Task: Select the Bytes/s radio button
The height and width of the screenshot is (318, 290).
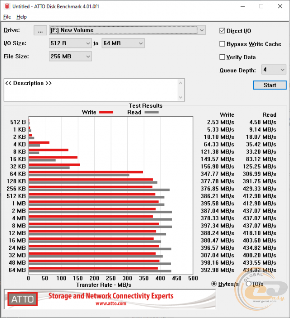Action: click(x=214, y=284)
